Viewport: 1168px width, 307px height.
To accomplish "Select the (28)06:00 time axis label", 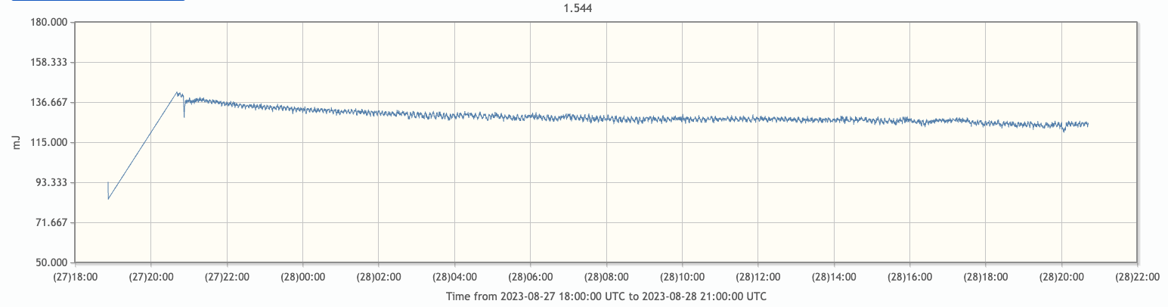I will (530, 278).
